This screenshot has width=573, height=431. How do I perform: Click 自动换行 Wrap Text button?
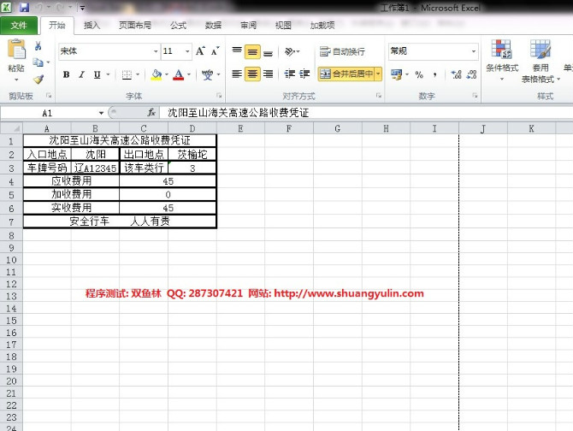coord(342,51)
